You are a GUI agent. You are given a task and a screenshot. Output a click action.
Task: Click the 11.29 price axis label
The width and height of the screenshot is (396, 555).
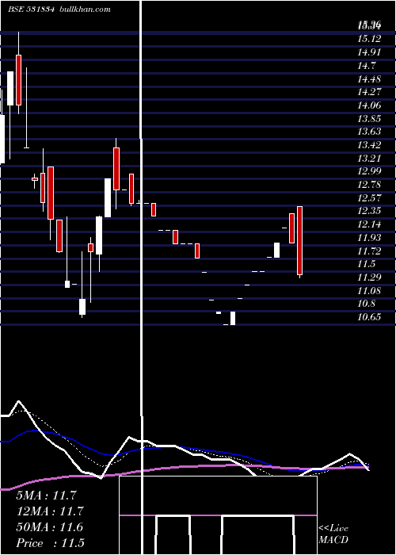[369, 277]
